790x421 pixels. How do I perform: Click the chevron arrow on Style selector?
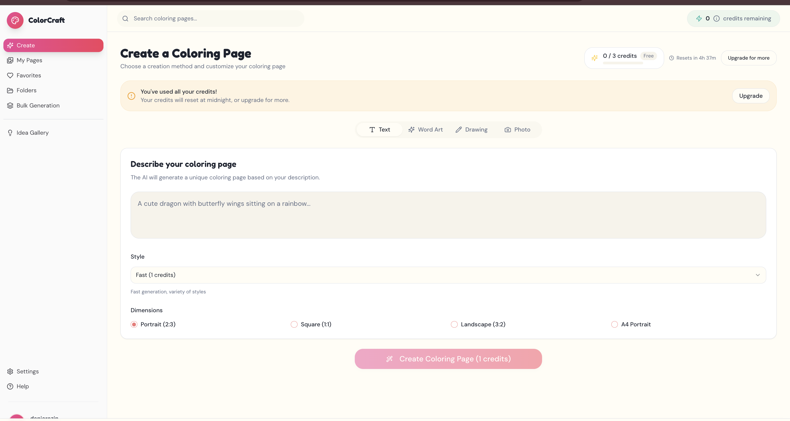tap(758, 275)
